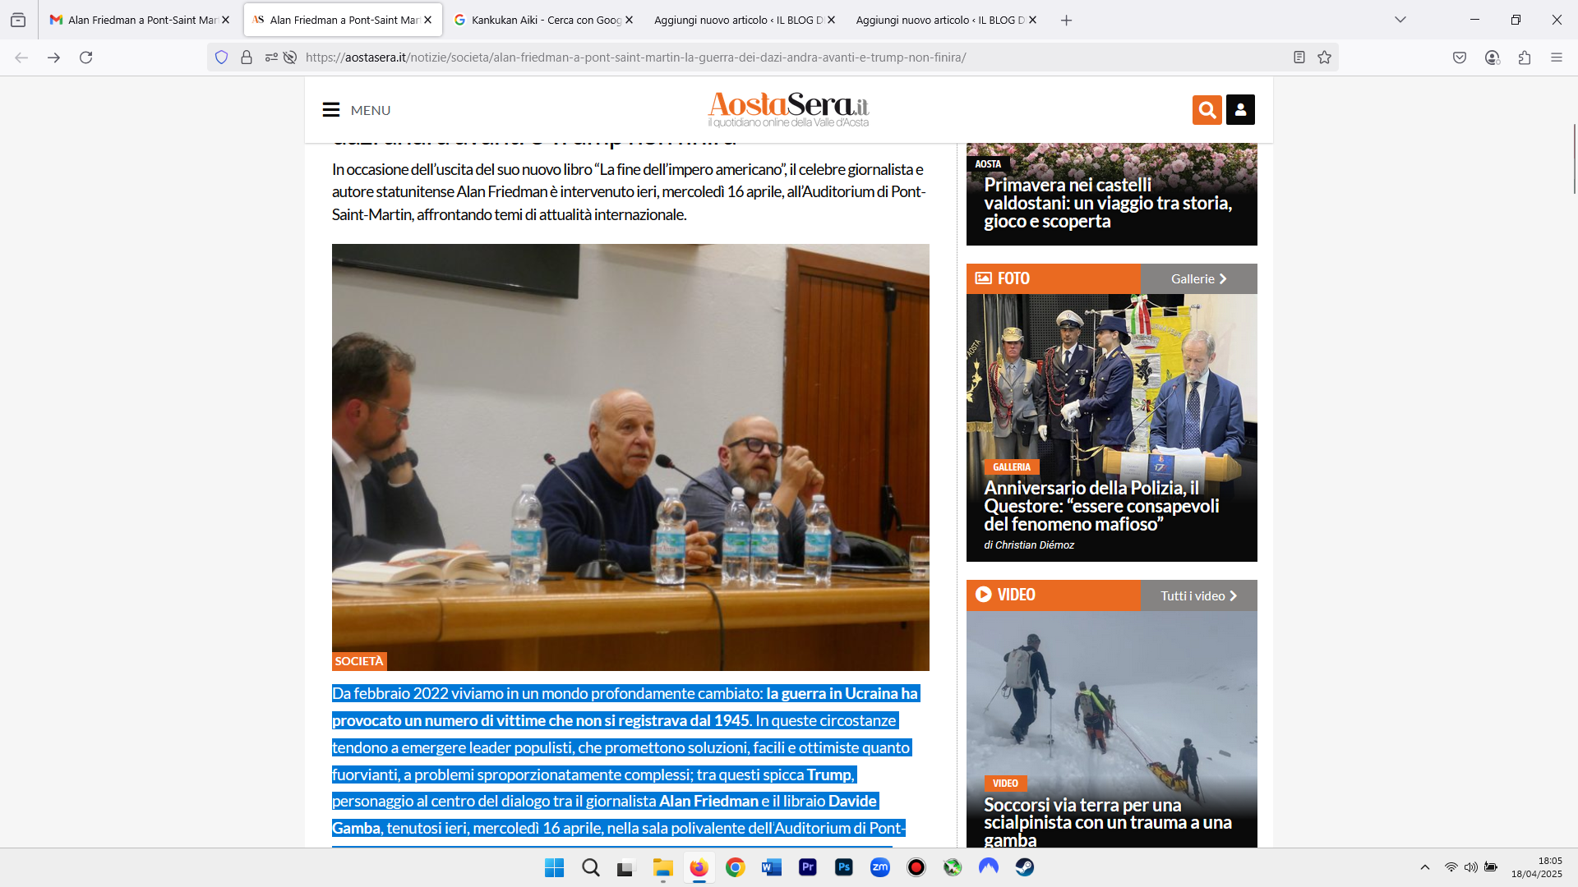Open the volume control in tray
This screenshot has height=887, width=1578.
point(1471,867)
